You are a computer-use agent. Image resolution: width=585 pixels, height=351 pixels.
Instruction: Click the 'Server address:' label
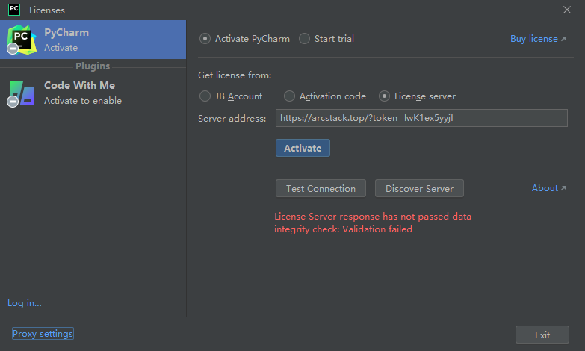[232, 119]
